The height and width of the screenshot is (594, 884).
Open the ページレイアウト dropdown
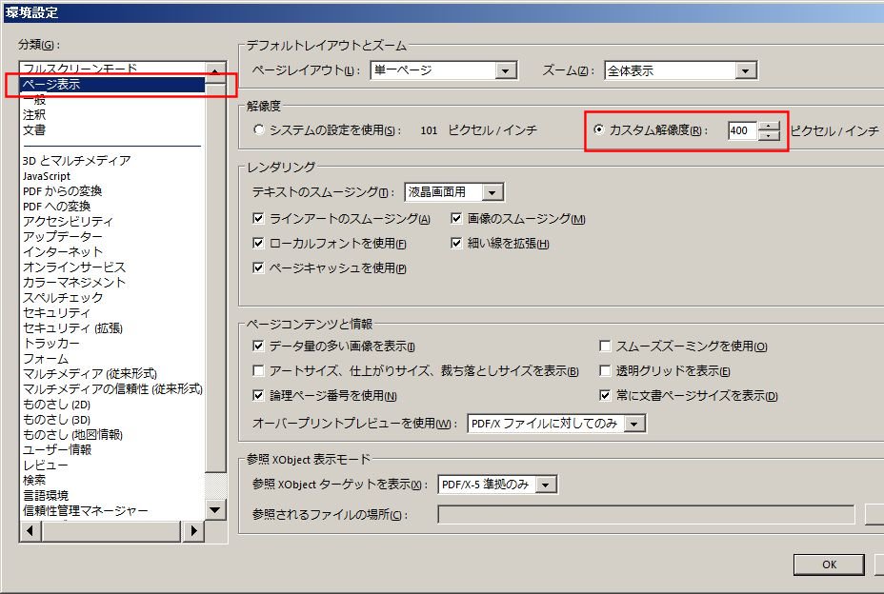pos(505,70)
